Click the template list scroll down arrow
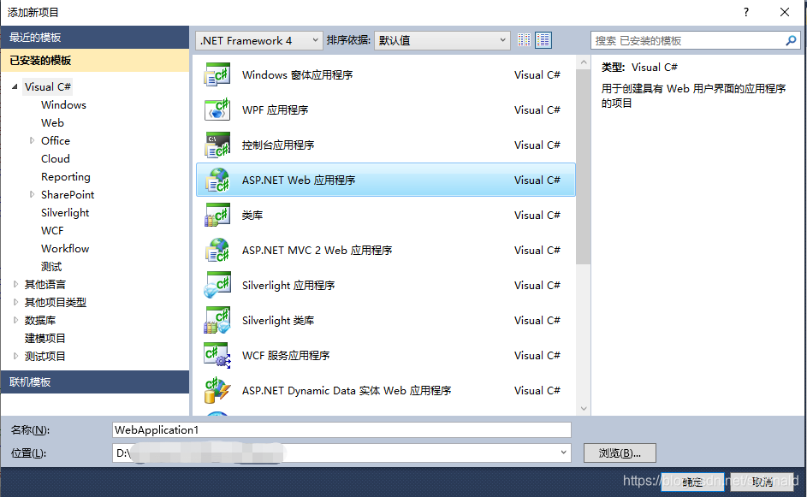This screenshot has width=807, height=497. pos(583,409)
